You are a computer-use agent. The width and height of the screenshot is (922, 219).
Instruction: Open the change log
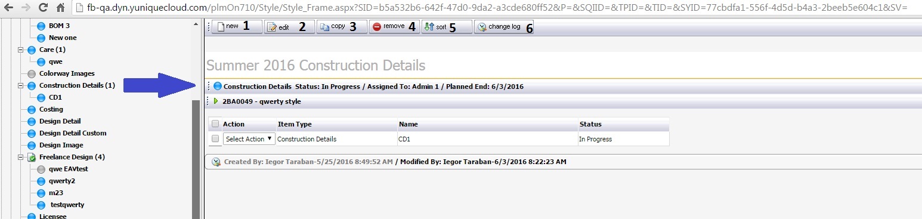coord(503,27)
